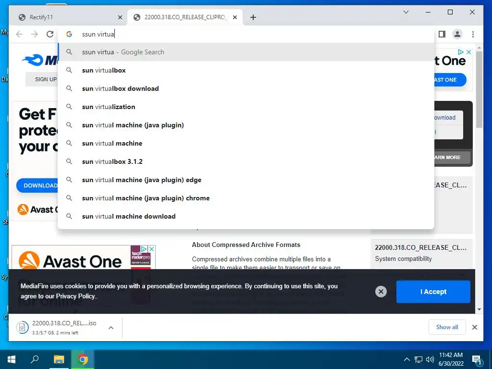Screen dimensions: 492x369
Task: Click the browser forward arrow
Action: [35, 34]
